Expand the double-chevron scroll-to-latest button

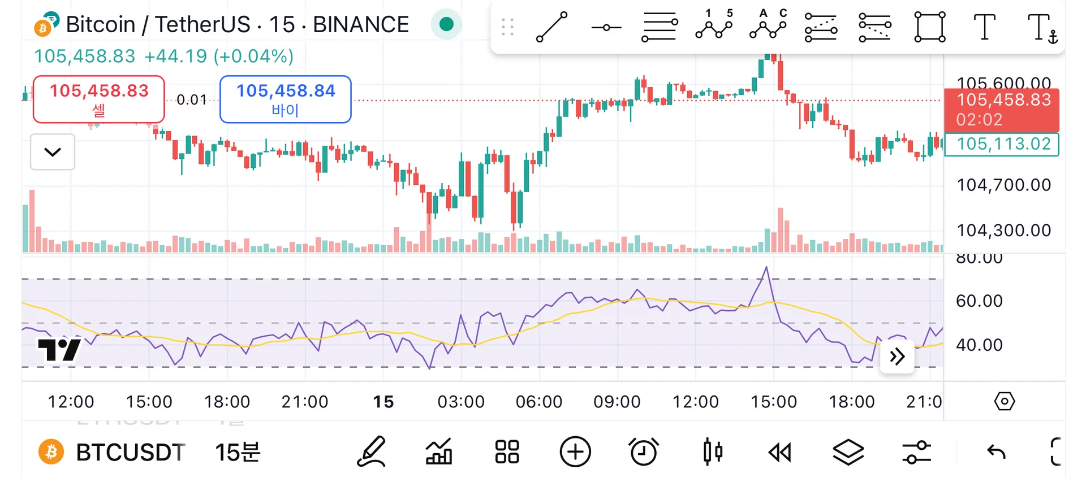coord(897,357)
